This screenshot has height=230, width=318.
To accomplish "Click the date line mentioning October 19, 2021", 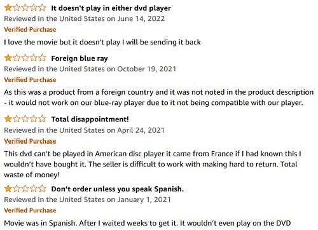I will [90, 69].
